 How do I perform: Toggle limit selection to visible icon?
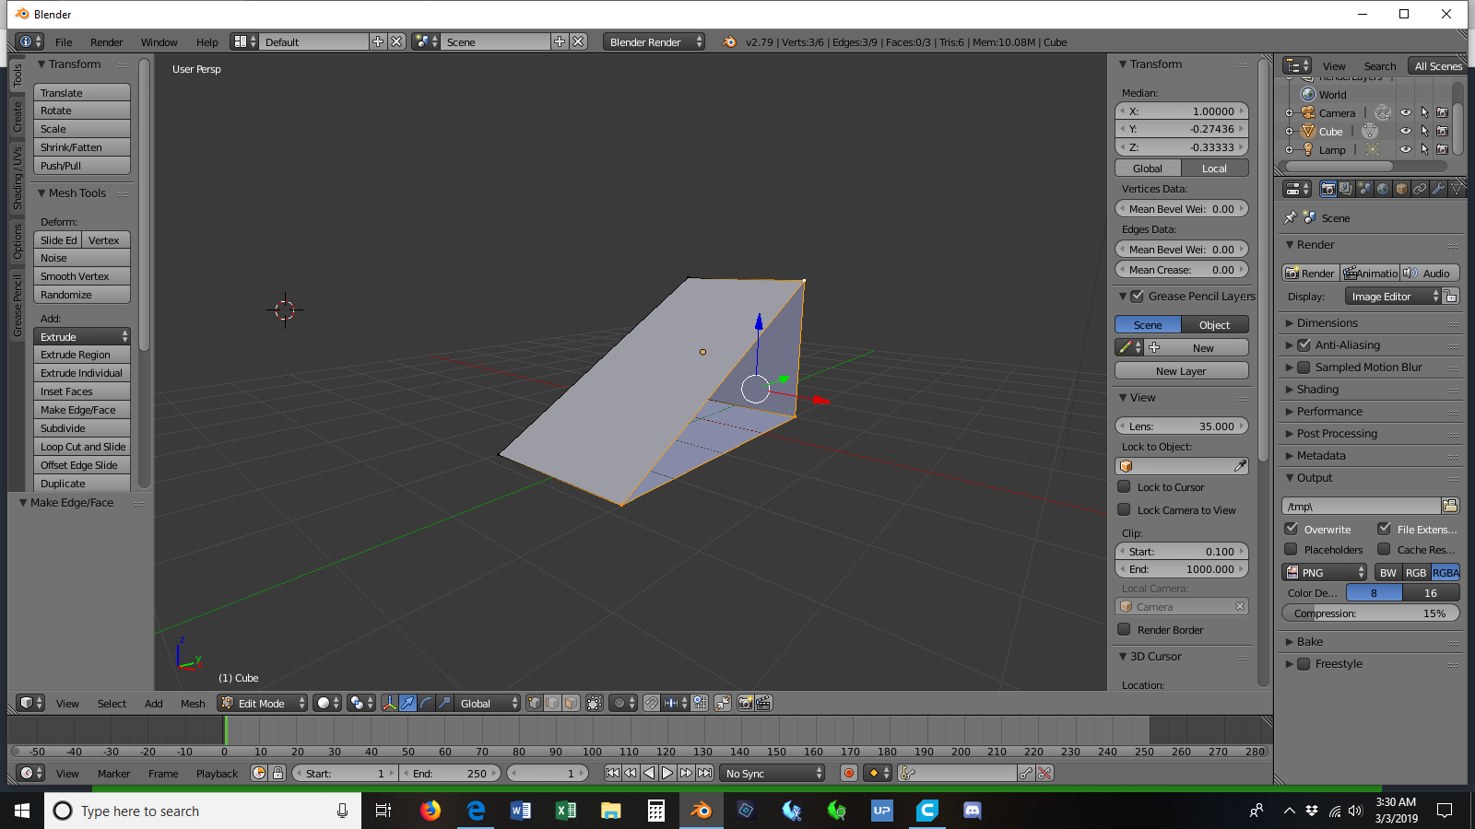(x=595, y=703)
